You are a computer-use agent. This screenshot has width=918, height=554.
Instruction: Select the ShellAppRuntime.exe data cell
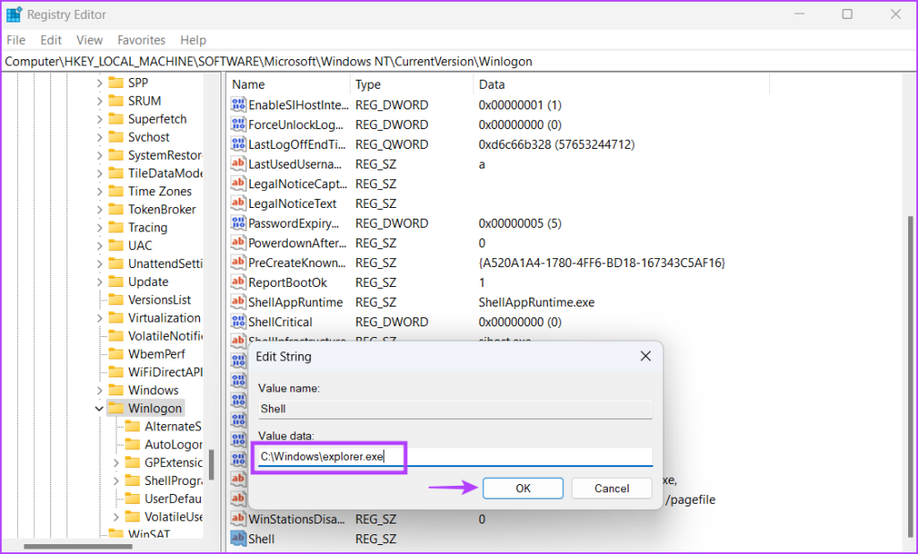point(536,302)
